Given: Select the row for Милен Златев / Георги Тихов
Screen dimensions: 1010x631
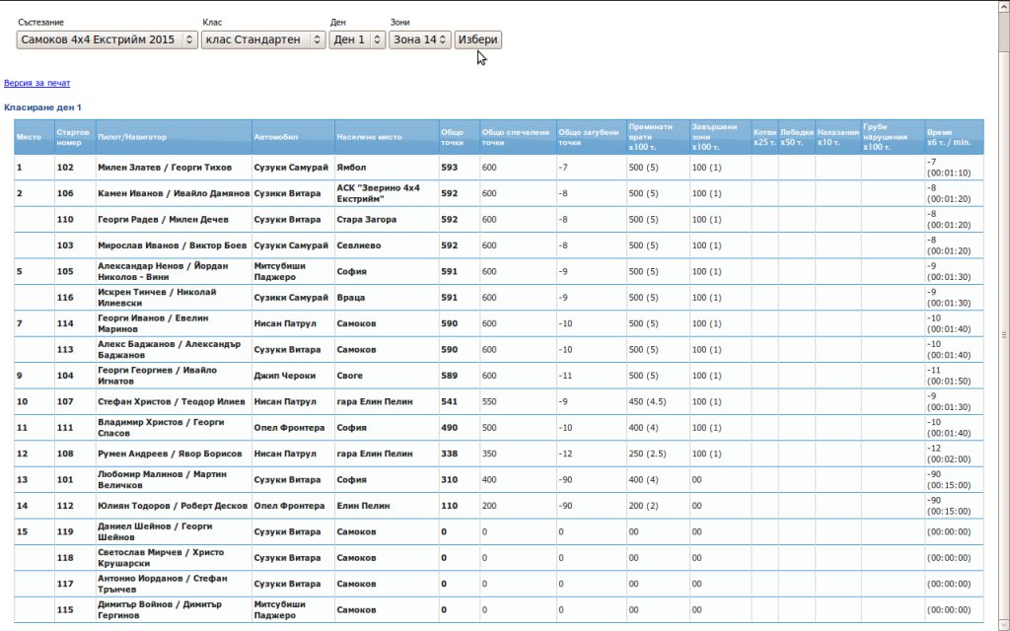Looking at the screenshot, I should (165, 168).
